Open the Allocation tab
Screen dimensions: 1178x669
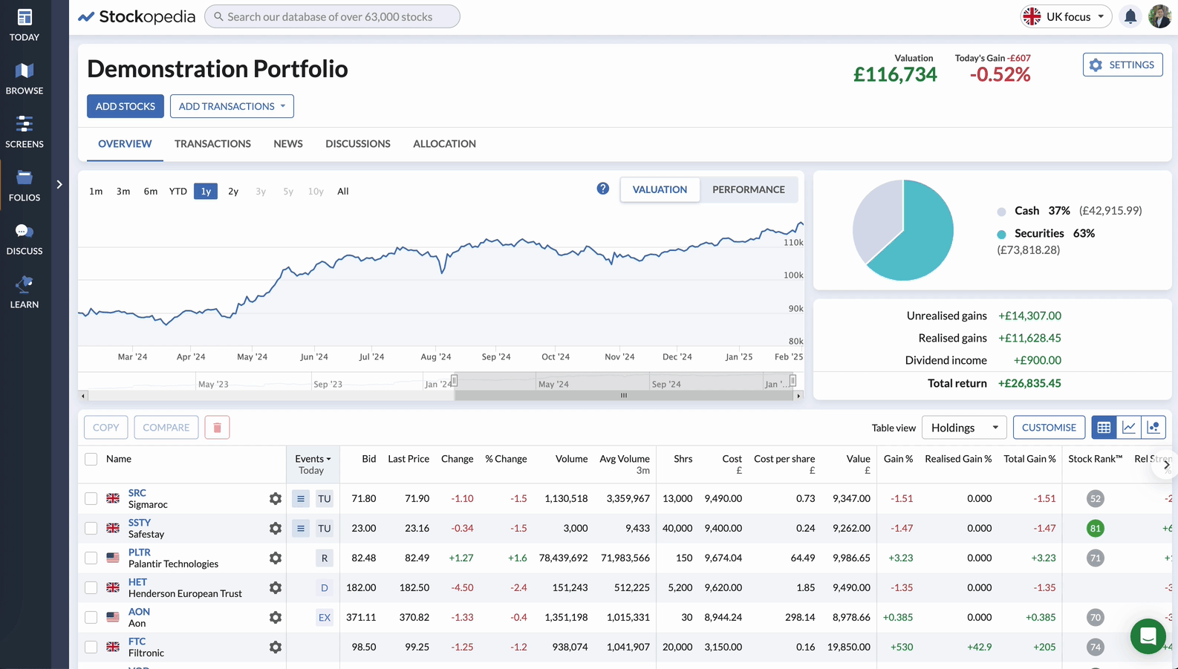point(444,144)
